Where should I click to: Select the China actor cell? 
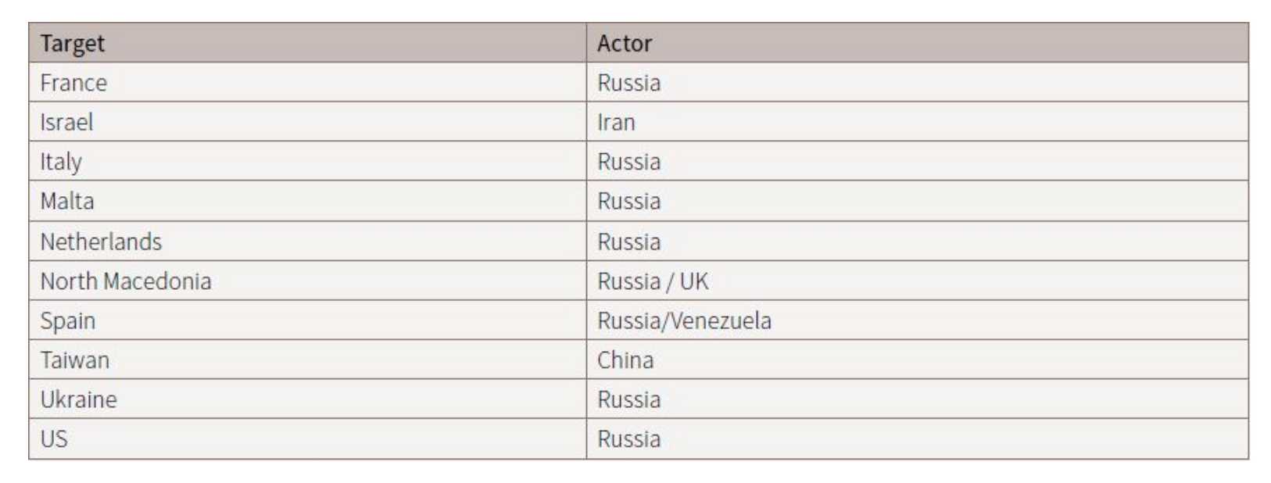point(625,360)
